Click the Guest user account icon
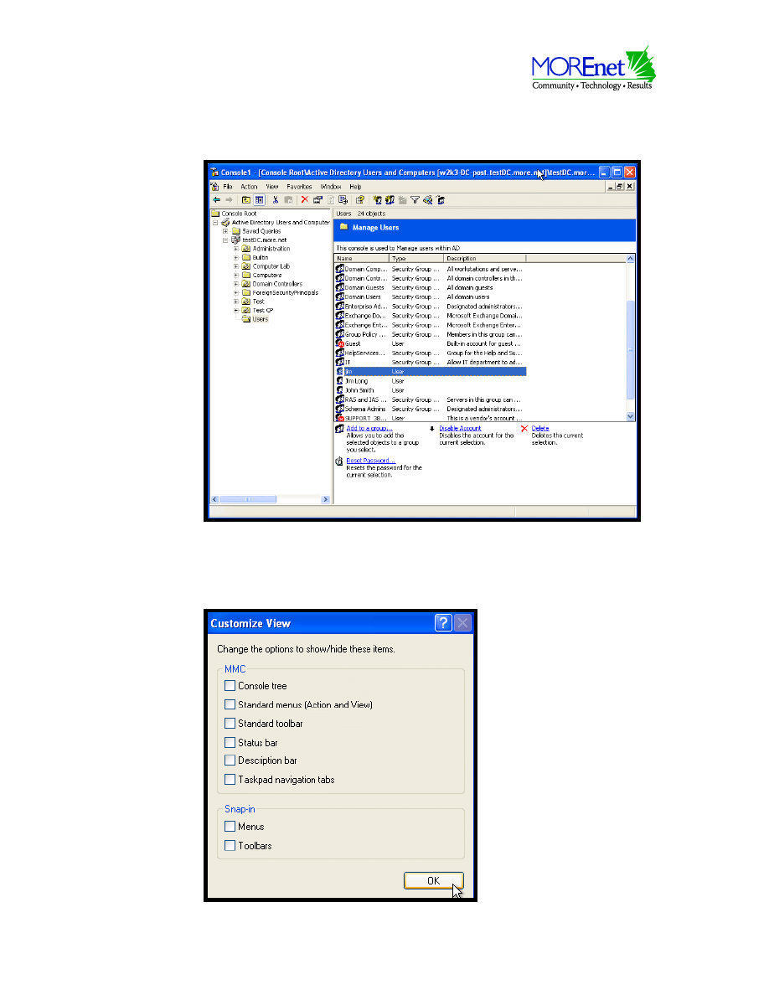Viewport: 769px width, 995px height. pos(340,344)
